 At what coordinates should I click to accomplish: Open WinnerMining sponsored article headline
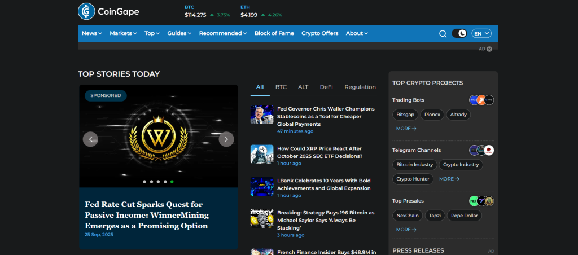pyautogui.click(x=147, y=215)
